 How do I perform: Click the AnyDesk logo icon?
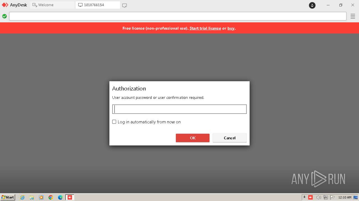[5, 5]
